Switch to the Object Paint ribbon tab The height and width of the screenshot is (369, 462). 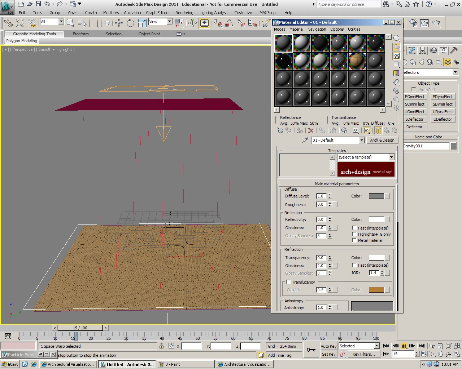[149, 34]
